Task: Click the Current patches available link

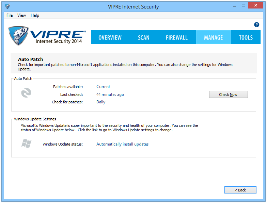Action: click(x=103, y=87)
